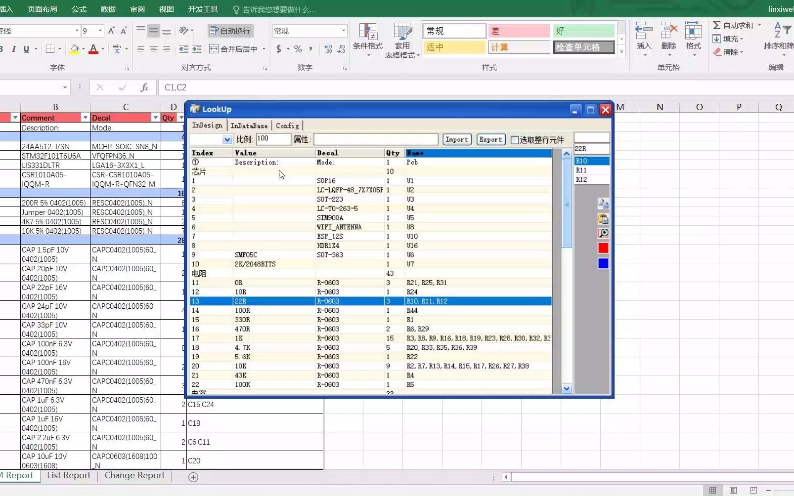
Task: Switch to the InDataBase tab in LookUp
Action: click(249, 125)
